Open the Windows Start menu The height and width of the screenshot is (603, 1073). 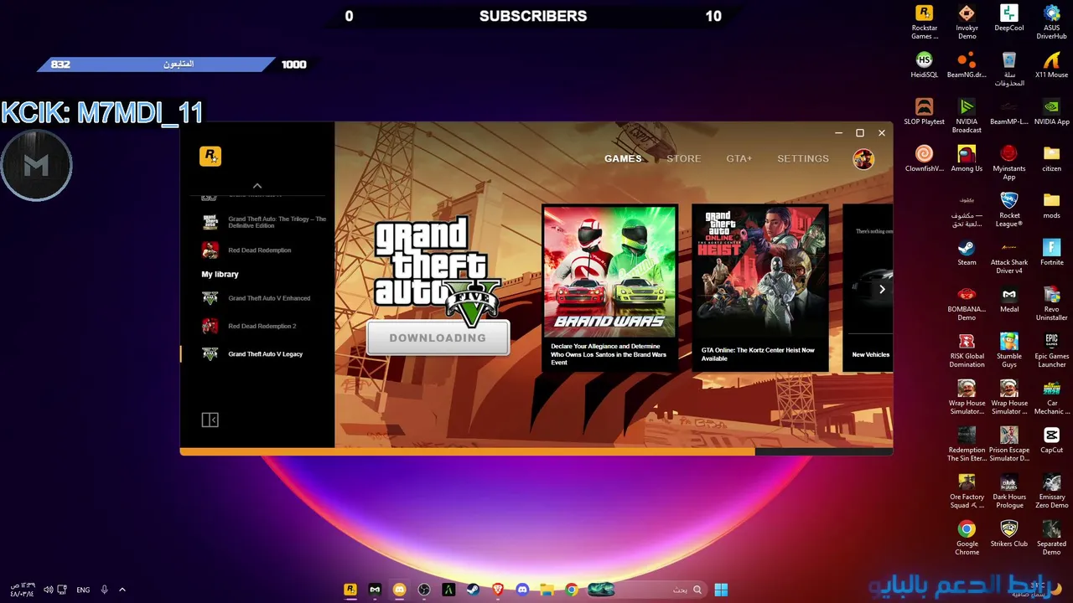click(x=721, y=590)
